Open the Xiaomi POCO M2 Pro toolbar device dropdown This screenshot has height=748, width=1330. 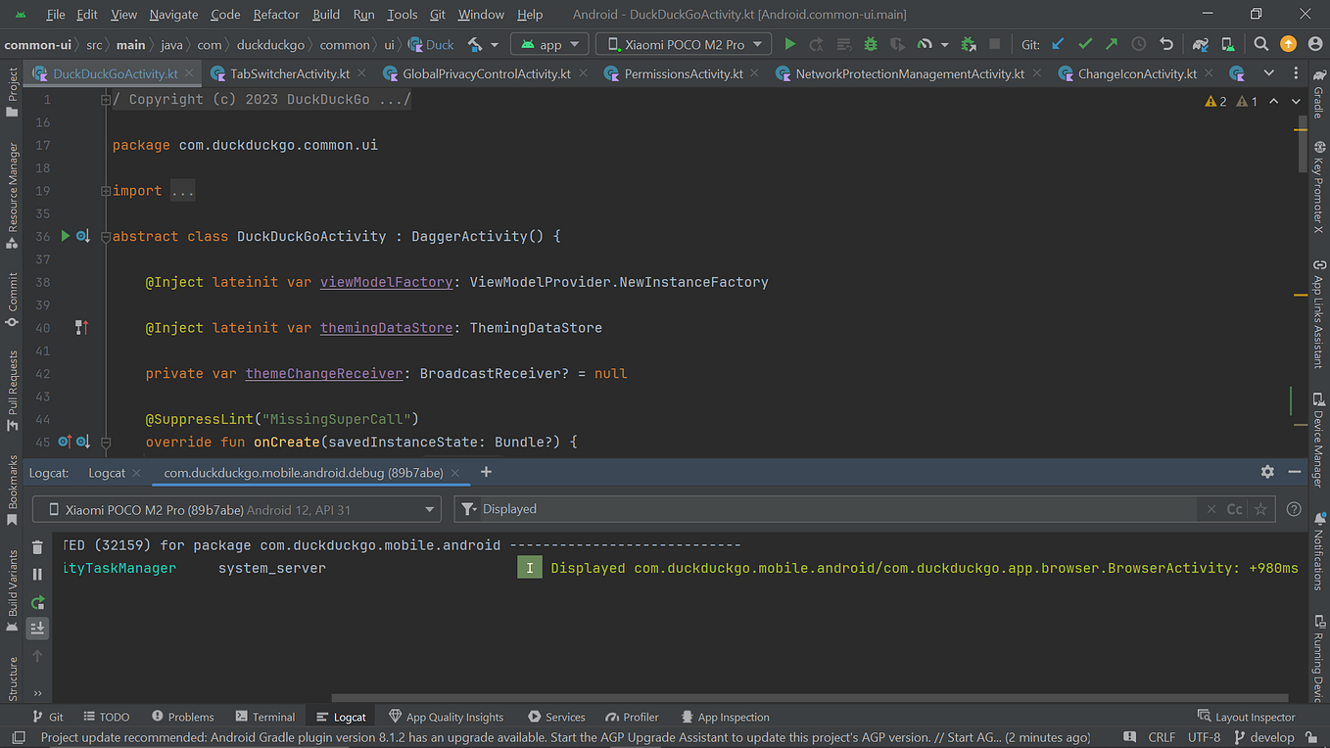coord(684,44)
